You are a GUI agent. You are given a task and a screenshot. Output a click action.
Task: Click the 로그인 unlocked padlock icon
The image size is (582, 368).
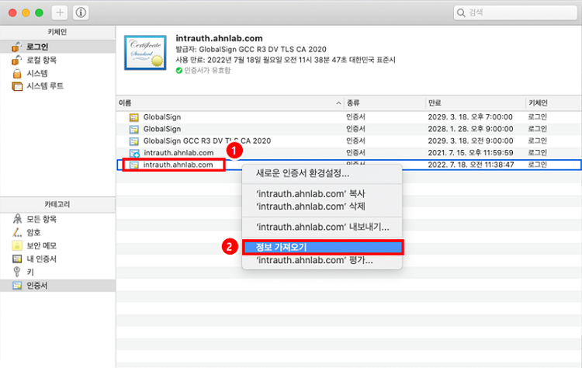pyautogui.click(x=17, y=47)
